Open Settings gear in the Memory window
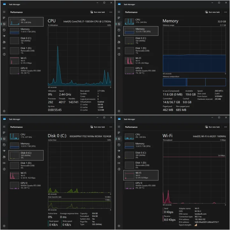230x230 pixels. click(x=119, y=111)
